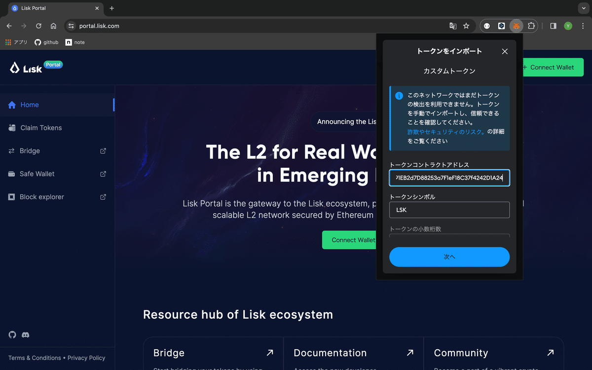Open Safe Wallet in the sidebar
The height and width of the screenshot is (370, 592).
click(x=57, y=174)
